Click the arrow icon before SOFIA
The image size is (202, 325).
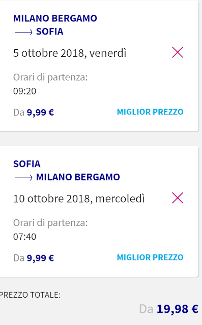click(x=24, y=32)
